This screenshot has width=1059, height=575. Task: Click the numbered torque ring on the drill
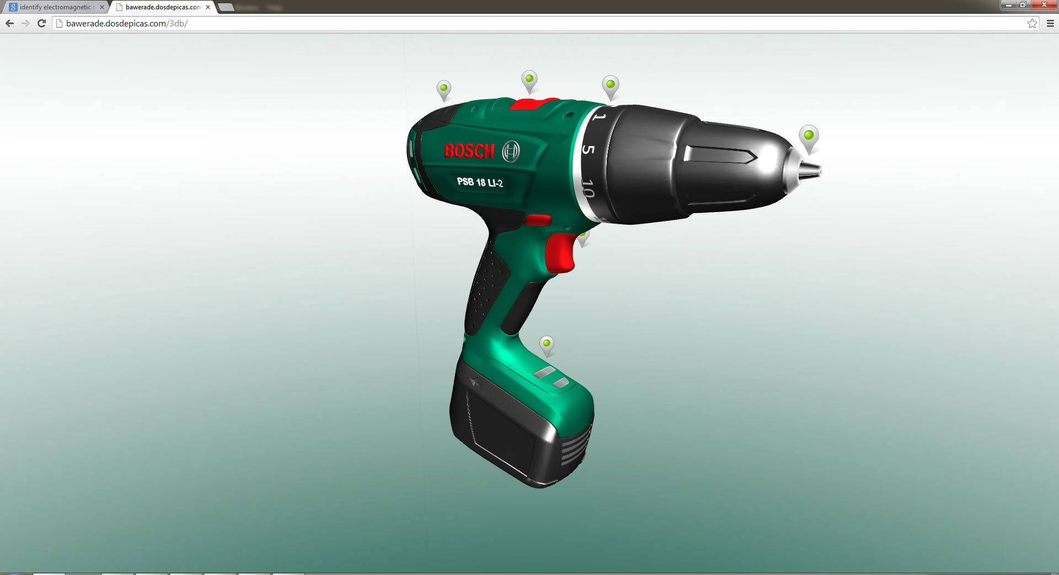click(x=588, y=160)
